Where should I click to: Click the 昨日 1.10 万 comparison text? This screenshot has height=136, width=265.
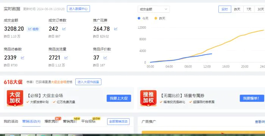tap(12, 36)
